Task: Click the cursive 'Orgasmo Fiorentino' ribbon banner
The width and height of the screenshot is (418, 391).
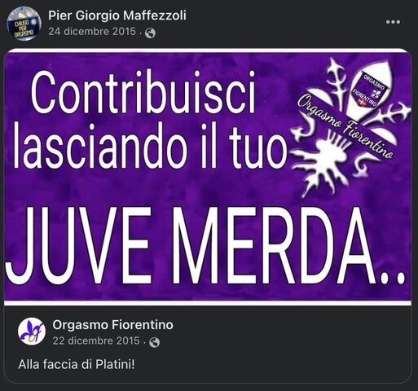Action: coord(345,125)
